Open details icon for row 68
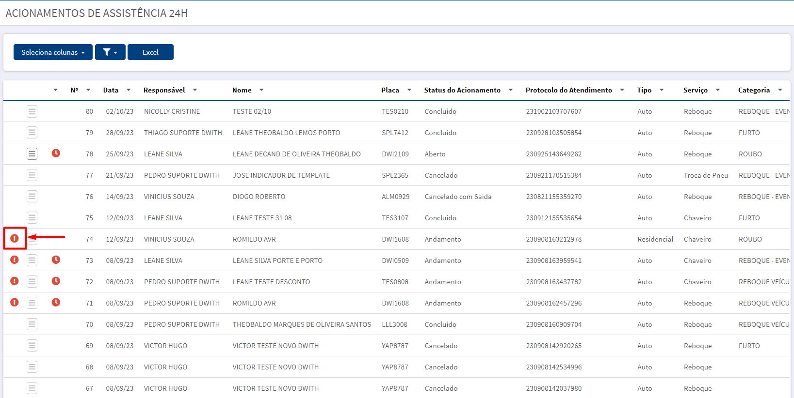Screen dimensions: 794x398 32,367
